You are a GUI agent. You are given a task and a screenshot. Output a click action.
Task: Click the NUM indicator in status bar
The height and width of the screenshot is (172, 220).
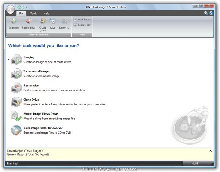pos(195,164)
